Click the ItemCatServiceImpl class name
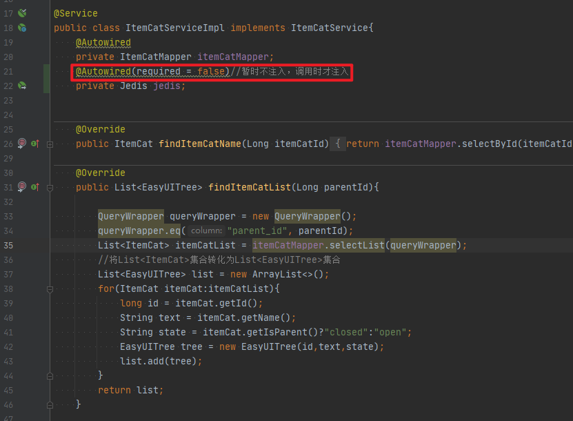This screenshot has width=573, height=421. click(174, 28)
